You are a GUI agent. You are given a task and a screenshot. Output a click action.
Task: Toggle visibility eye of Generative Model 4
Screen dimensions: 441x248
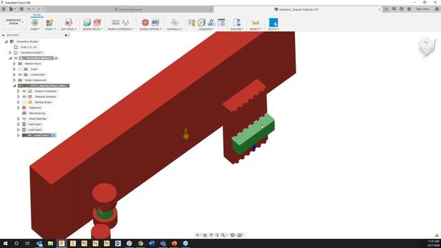click(16, 58)
